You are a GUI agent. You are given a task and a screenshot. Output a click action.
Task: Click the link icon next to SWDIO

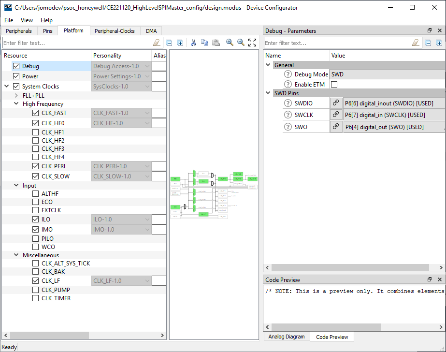point(336,103)
